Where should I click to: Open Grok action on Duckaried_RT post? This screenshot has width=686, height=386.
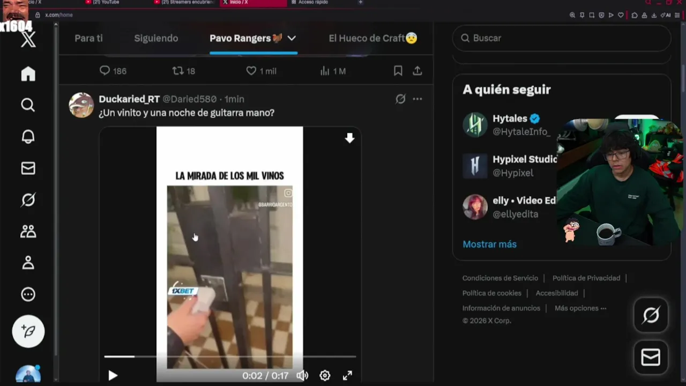point(400,99)
